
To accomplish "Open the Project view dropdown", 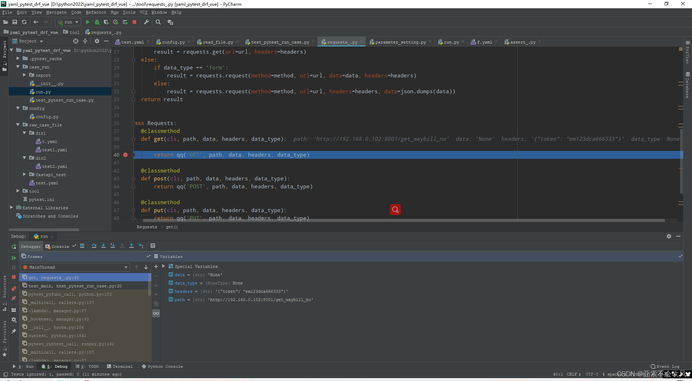I will [x=28, y=41].
